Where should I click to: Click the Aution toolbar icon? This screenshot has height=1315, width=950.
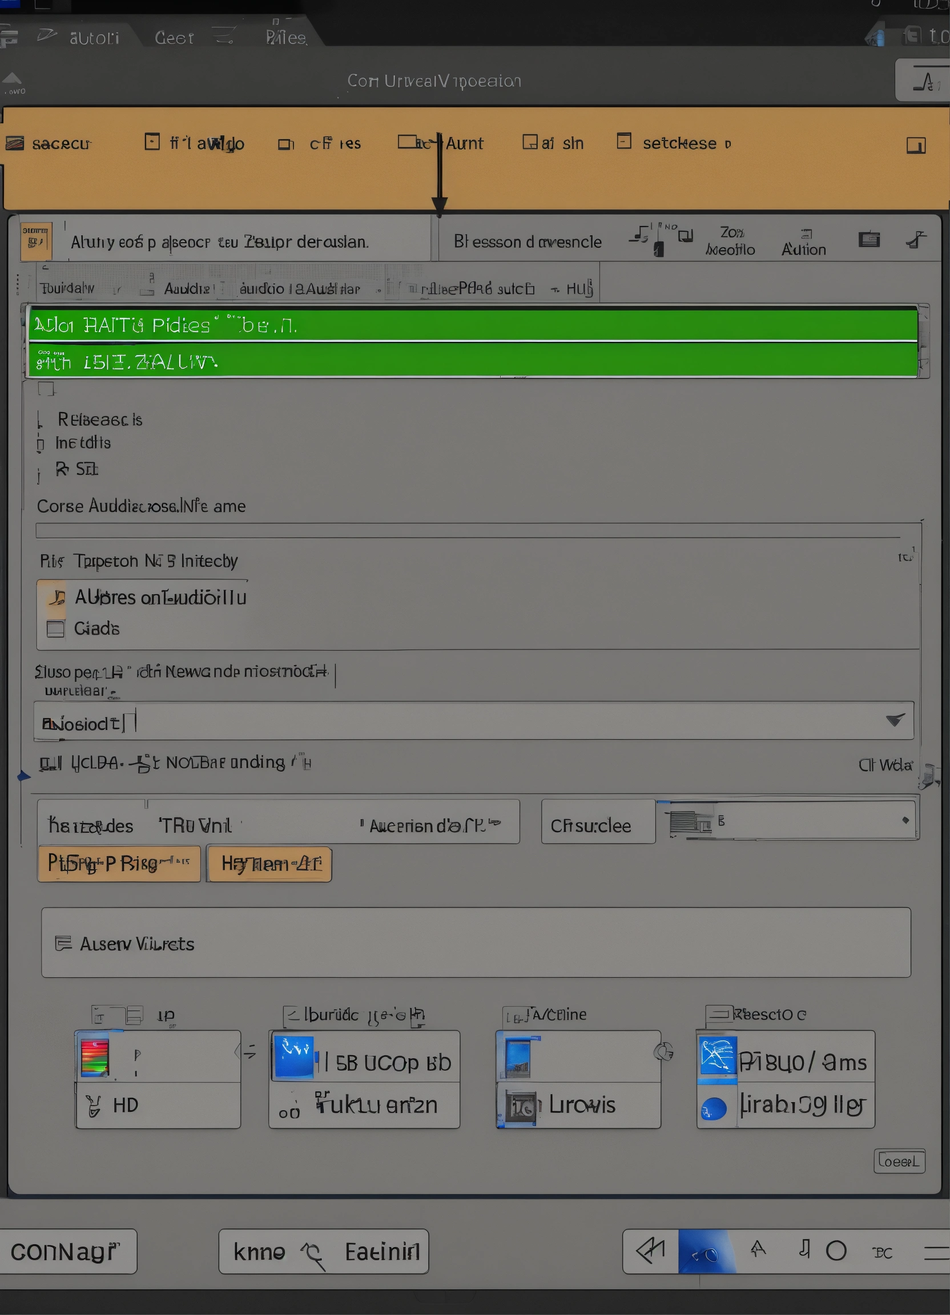point(803,242)
